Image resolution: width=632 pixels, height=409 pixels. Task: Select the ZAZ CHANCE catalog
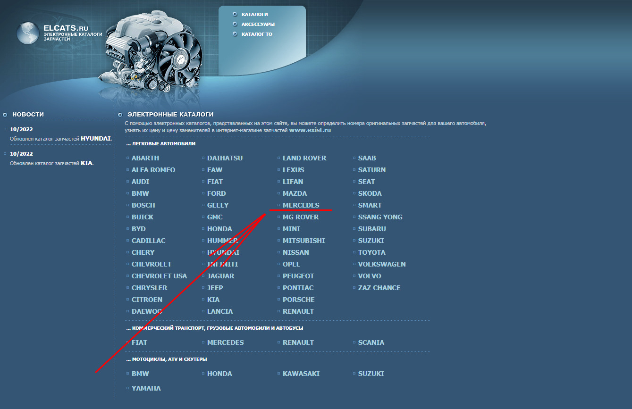[379, 288]
